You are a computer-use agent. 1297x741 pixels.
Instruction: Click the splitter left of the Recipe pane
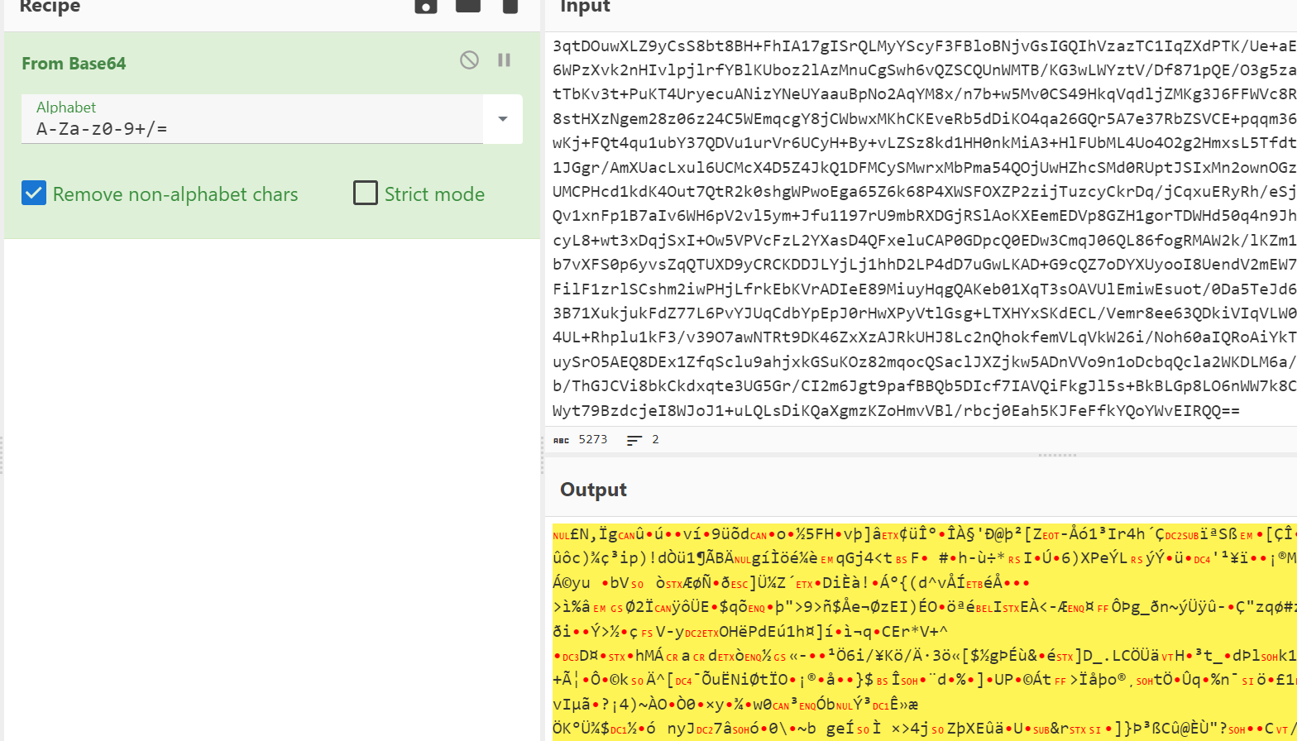coord(2,455)
